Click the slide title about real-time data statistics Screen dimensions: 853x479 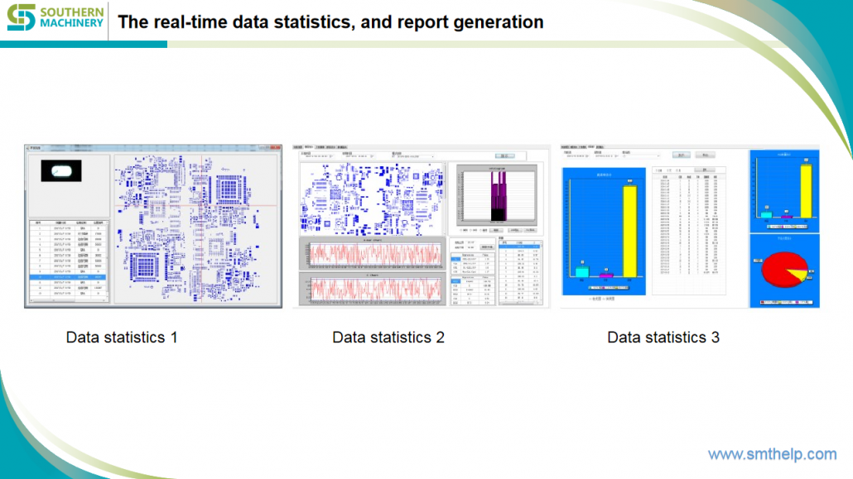[x=330, y=22]
